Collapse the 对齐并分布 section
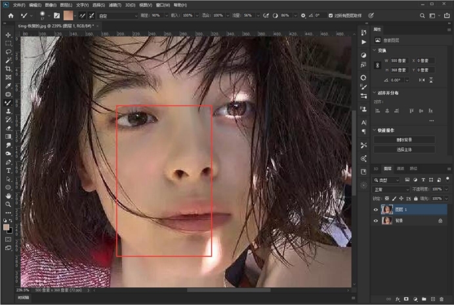 click(x=375, y=93)
